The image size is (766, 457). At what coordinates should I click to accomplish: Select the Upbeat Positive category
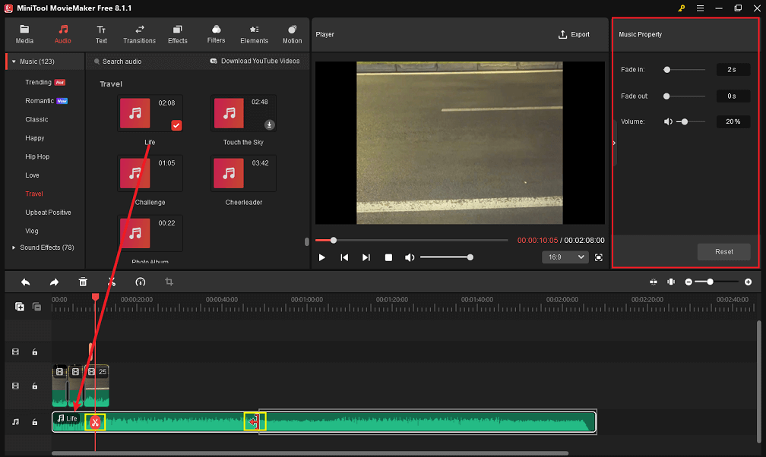(48, 213)
